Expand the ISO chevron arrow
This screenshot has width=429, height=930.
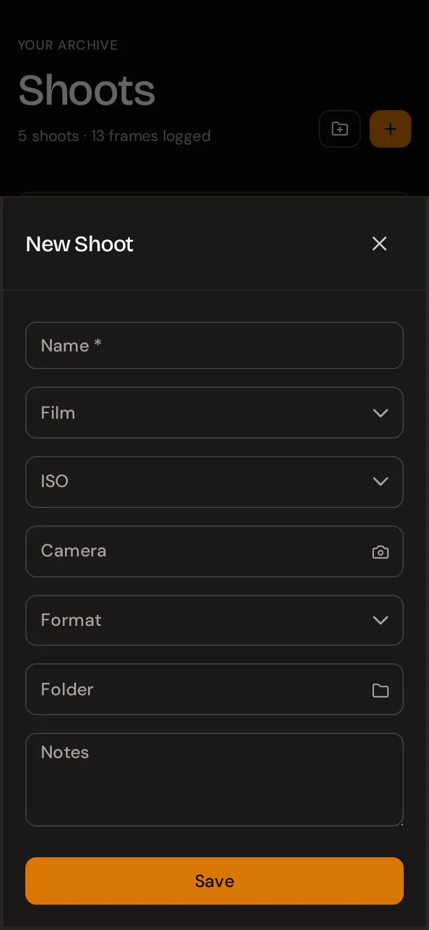(x=381, y=482)
